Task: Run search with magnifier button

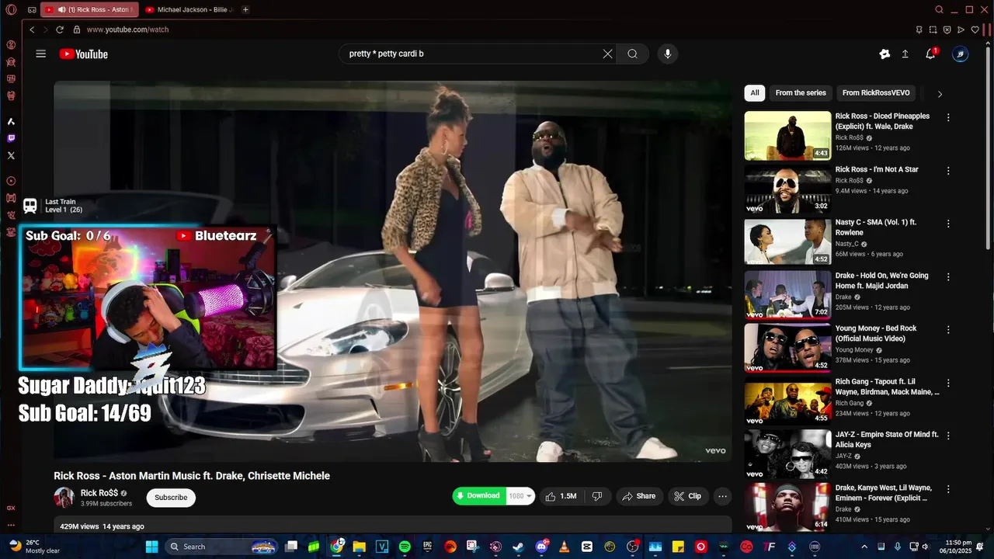Action: point(633,54)
